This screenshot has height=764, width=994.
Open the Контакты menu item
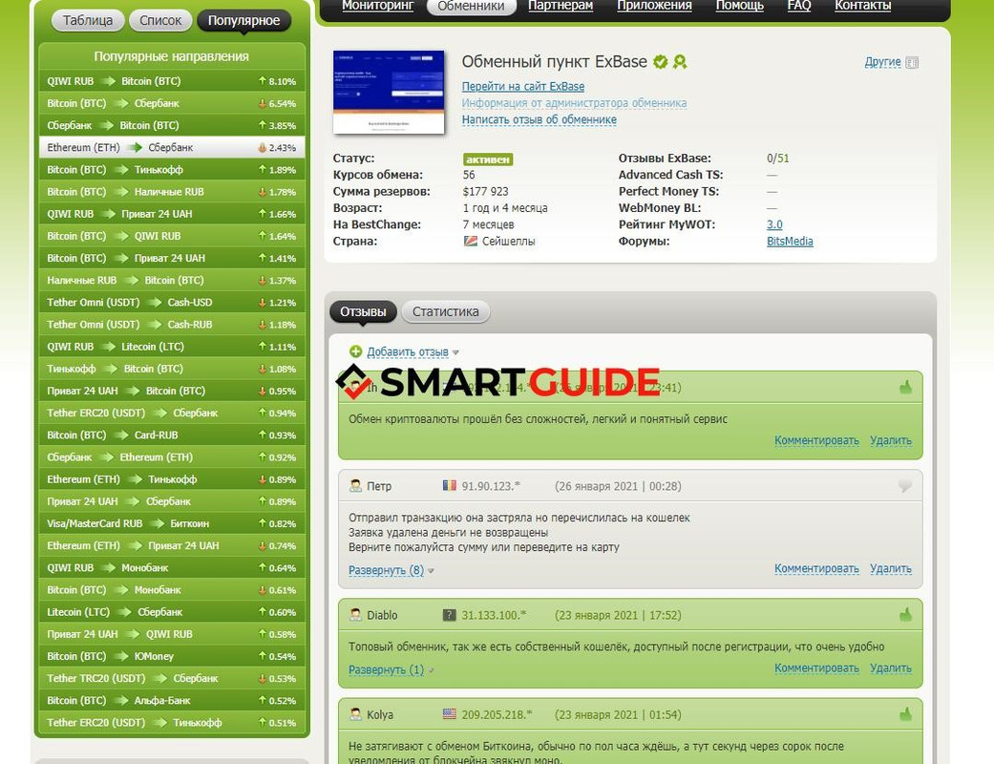pyautogui.click(x=863, y=6)
